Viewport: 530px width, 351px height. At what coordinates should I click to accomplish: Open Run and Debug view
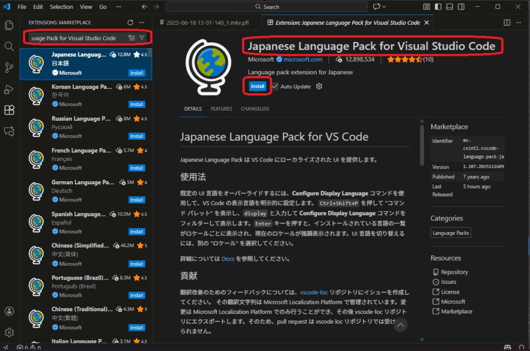click(9, 89)
